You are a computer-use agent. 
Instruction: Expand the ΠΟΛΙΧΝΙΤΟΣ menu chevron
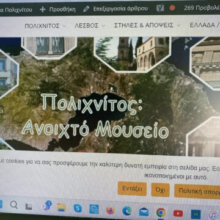(64, 26)
